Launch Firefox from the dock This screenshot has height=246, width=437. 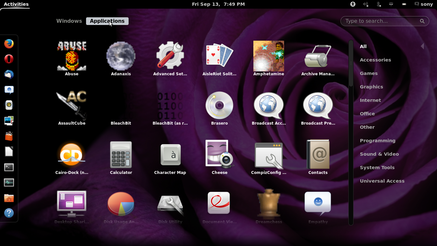pyautogui.click(x=9, y=44)
